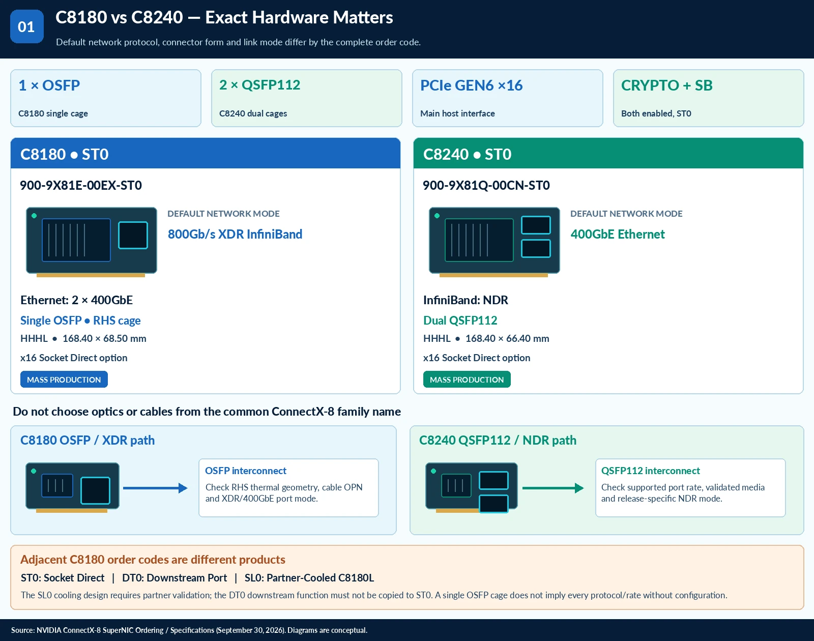Click the subtitle starting "Default network protocol"
Image resolution: width=814 pixels, height=641 pixels.
(x=238, y=42)
